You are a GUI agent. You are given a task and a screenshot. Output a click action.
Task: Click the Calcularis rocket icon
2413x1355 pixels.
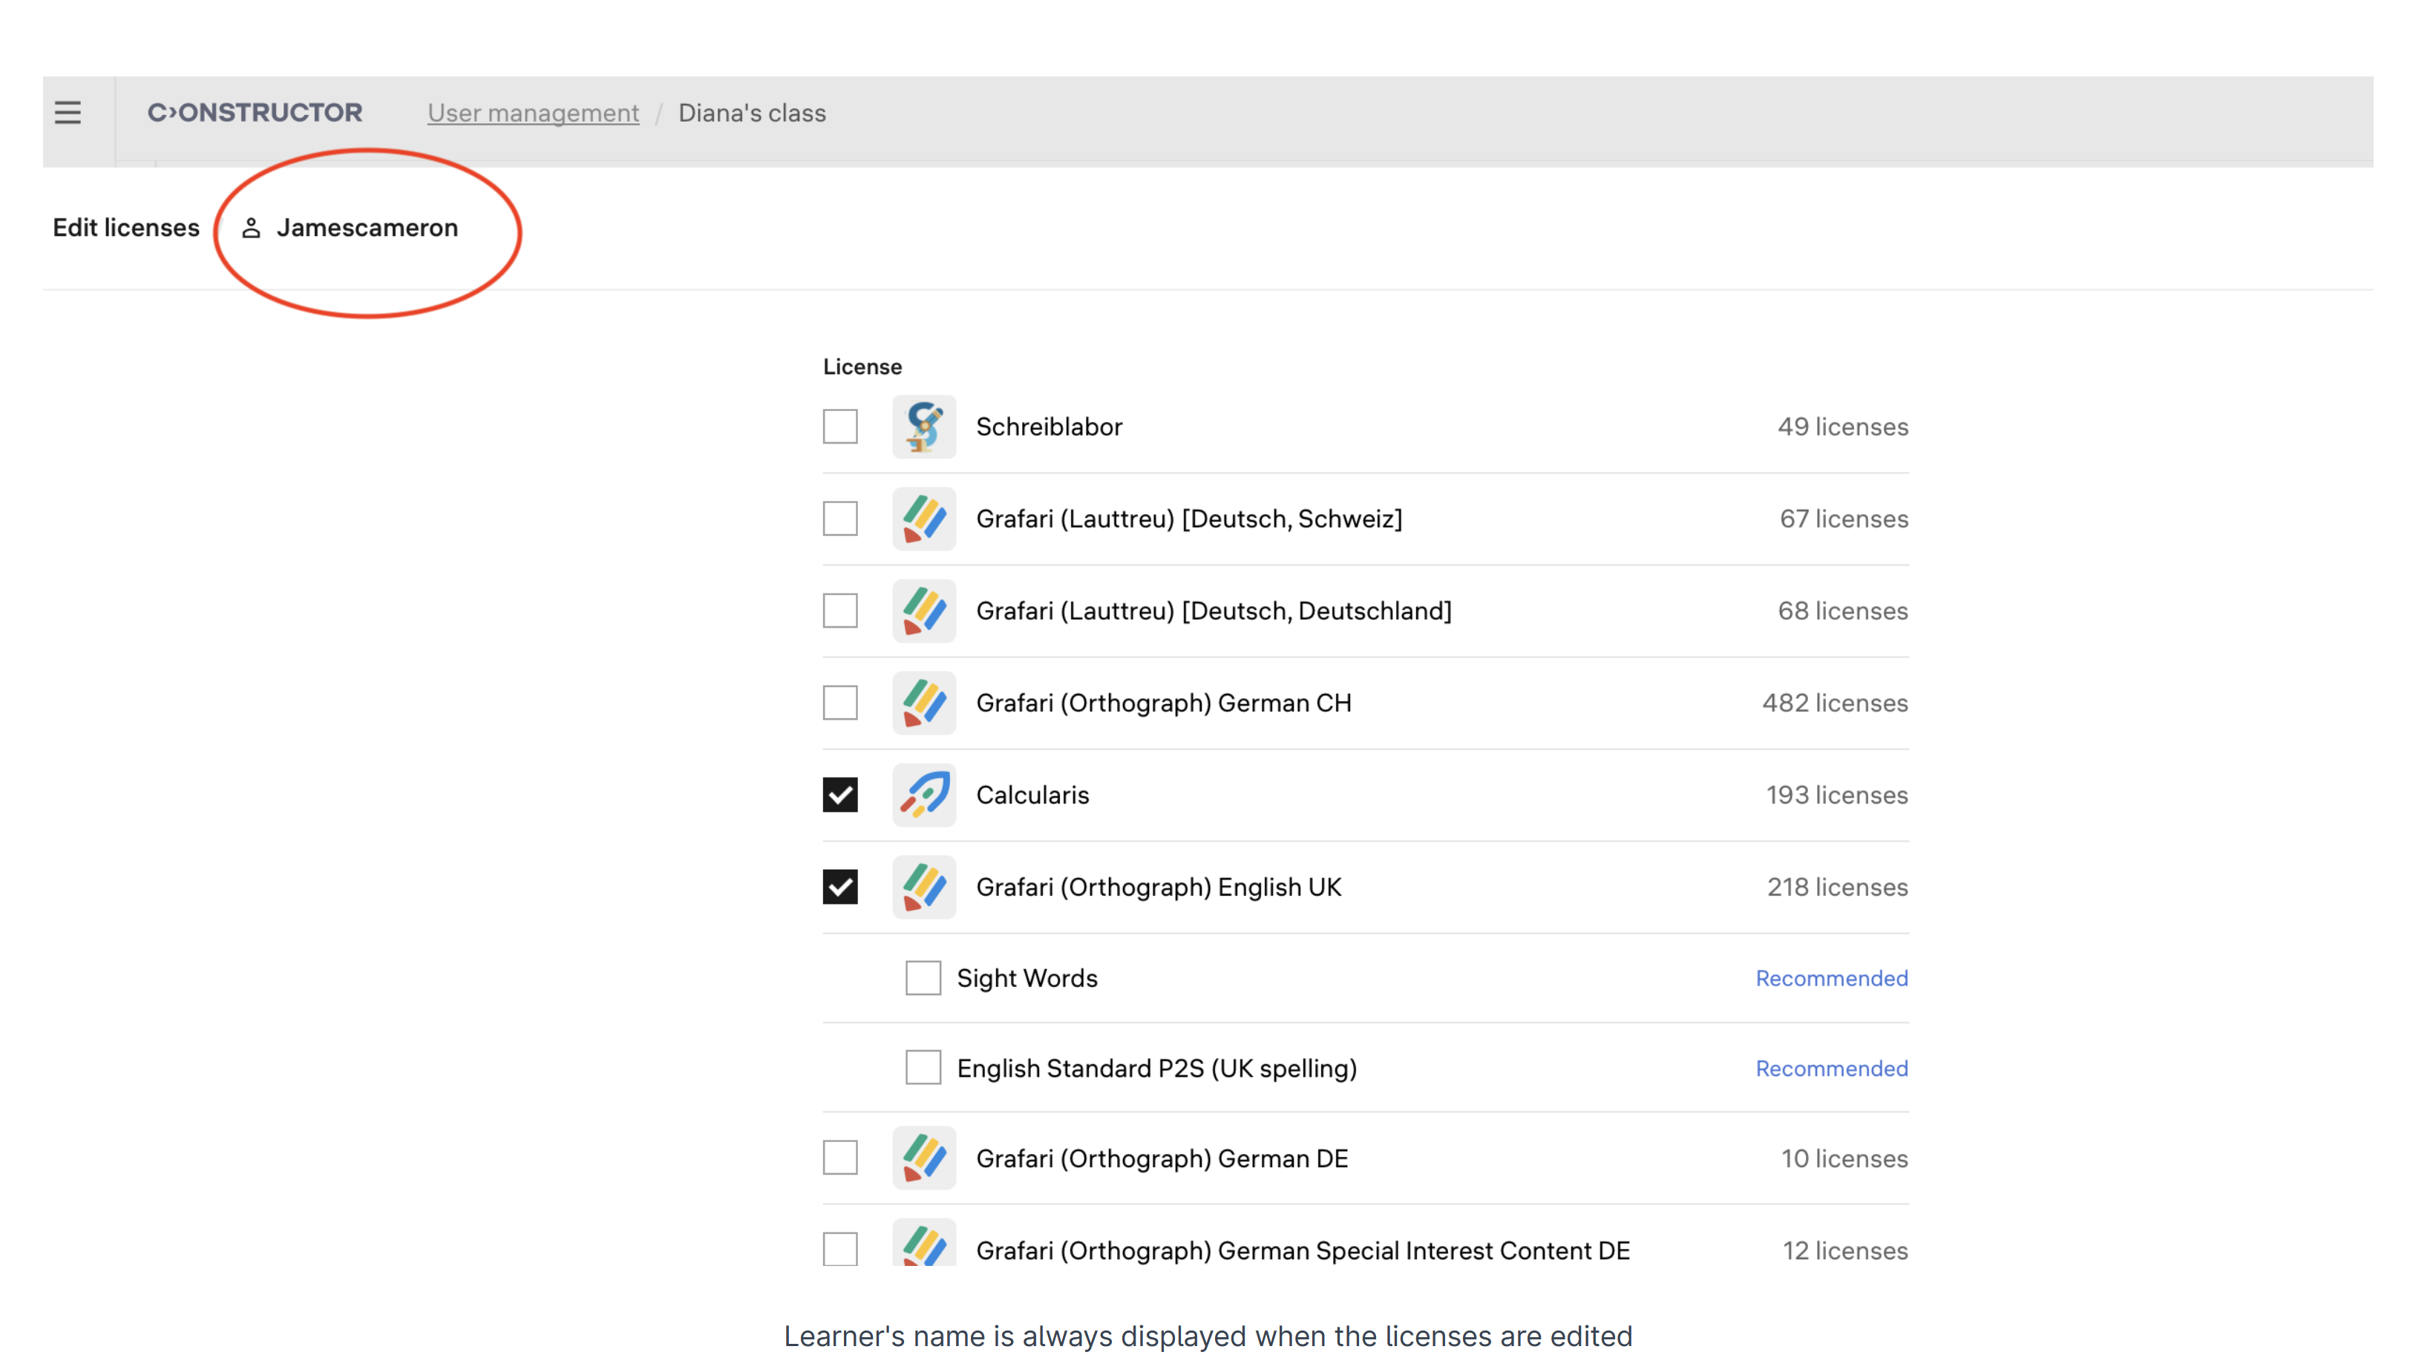click(923, 795)
